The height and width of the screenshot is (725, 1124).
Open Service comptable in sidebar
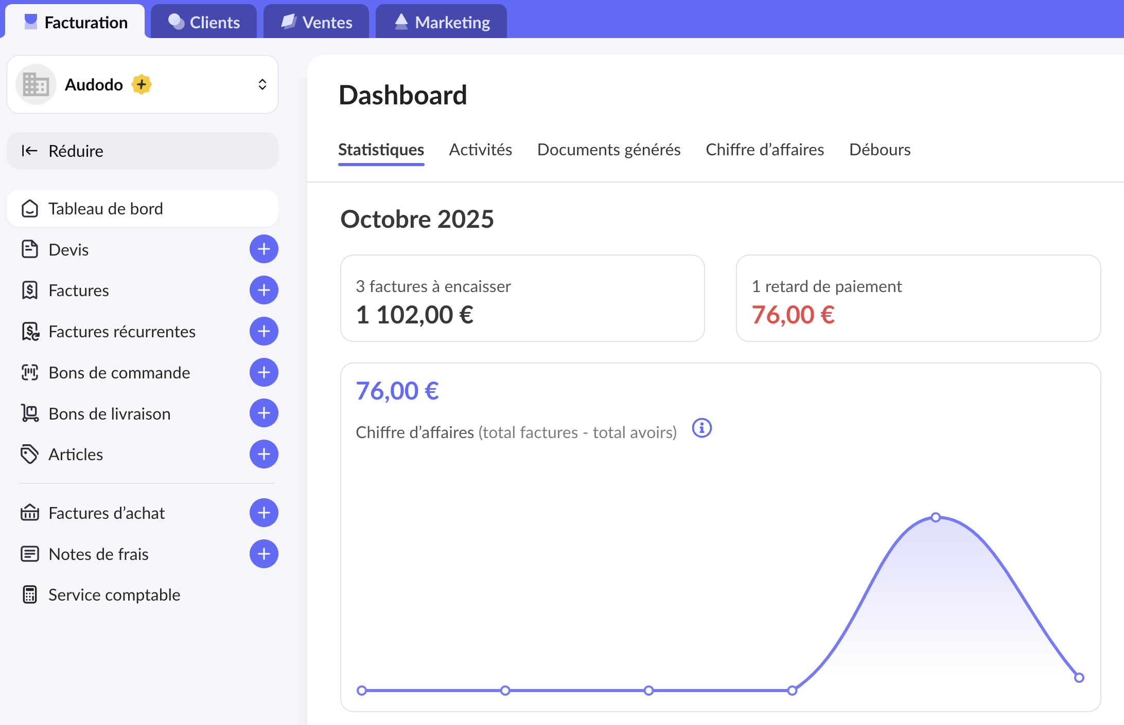coord(114,595)
